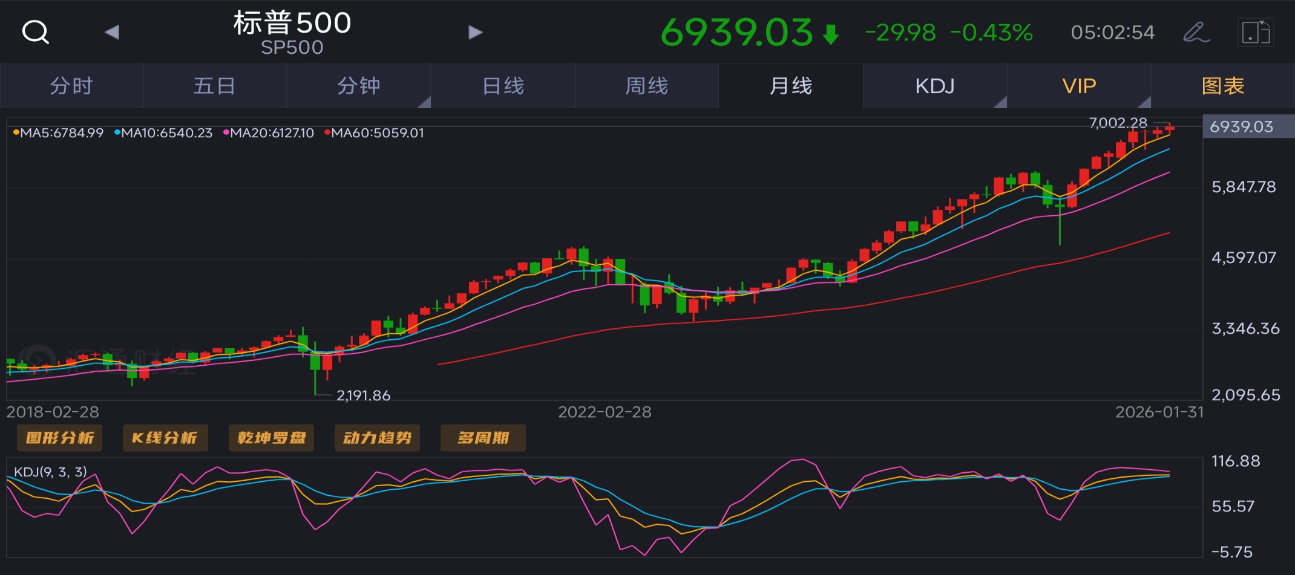Click the 4,597.07 price axis label
Screen dimensions: 1295x575
click(1244, 258)
